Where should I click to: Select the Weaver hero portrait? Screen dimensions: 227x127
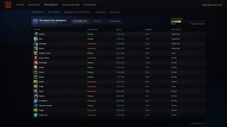tap(35, 34)
